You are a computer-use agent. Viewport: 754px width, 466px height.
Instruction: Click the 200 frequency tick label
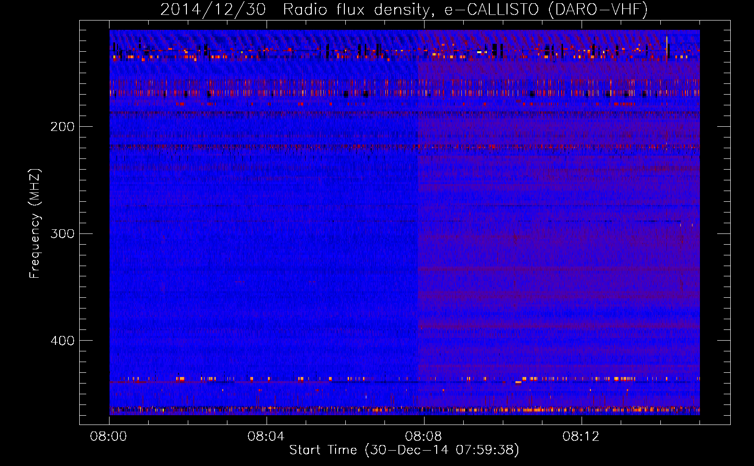click(62, 127)
